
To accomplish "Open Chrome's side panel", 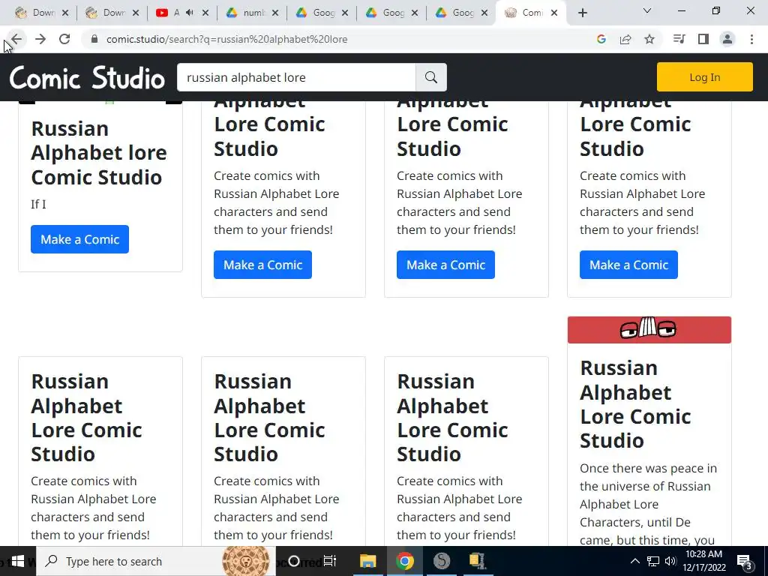I will 703,39.
